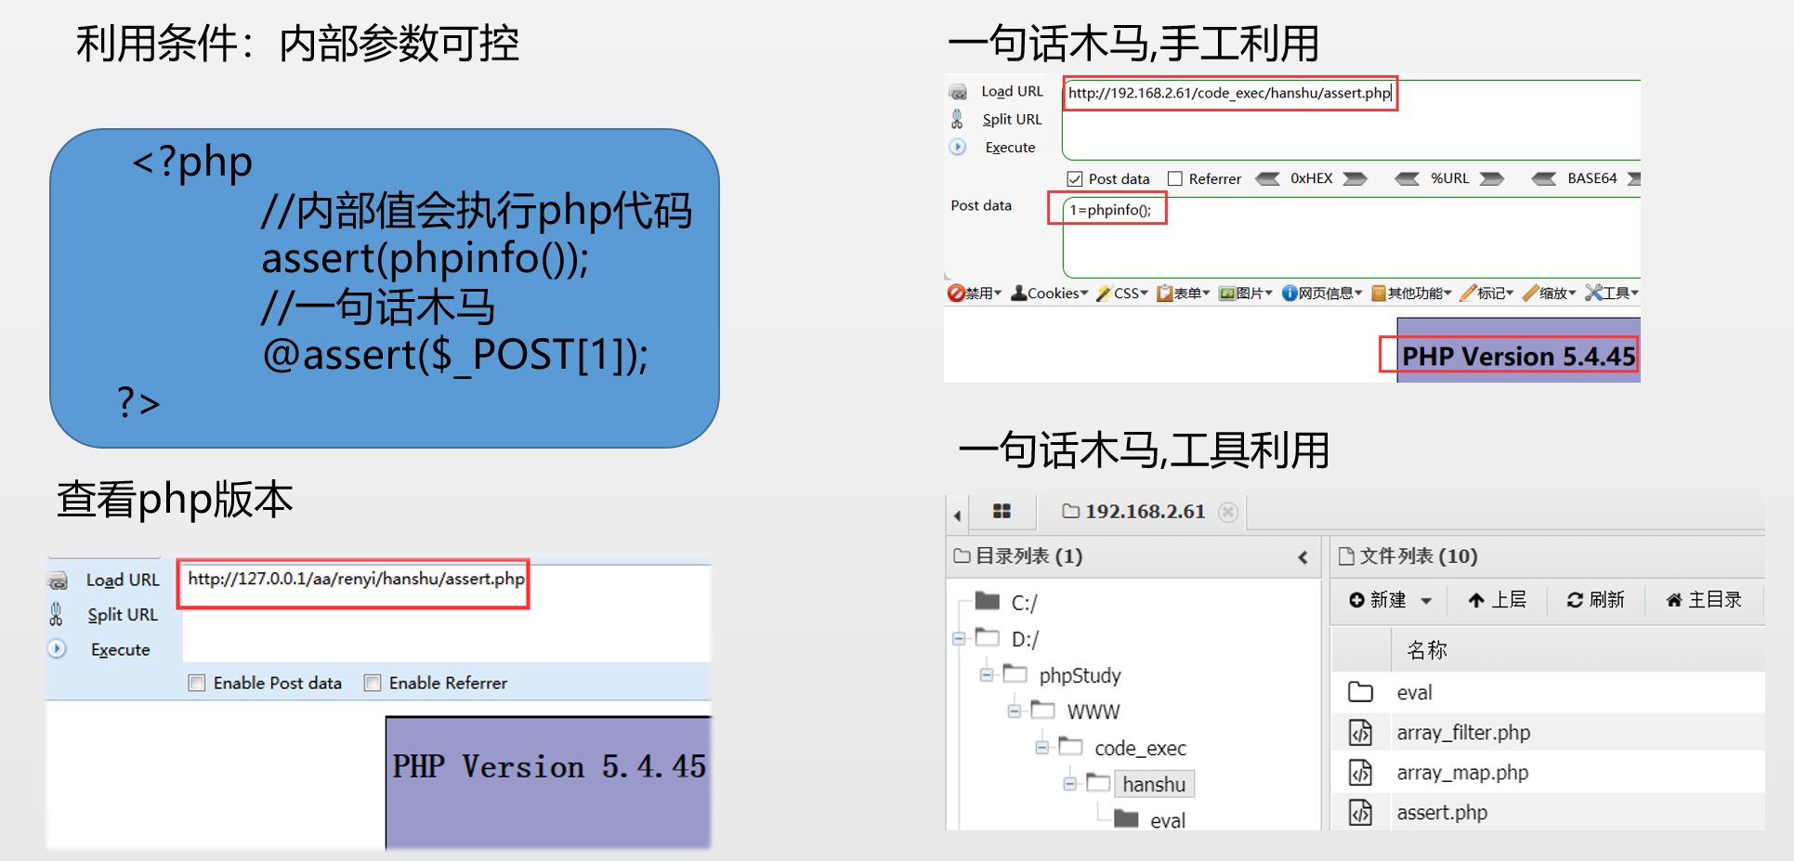This screenshot has width=1794, height=861.
Task: Collapse the code_exec tree node
Action: [1042, 747]
